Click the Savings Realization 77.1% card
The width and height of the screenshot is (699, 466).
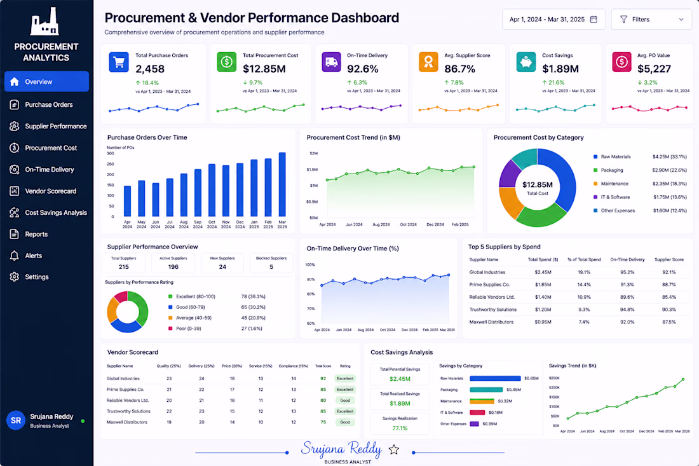(x=400, y=423)
